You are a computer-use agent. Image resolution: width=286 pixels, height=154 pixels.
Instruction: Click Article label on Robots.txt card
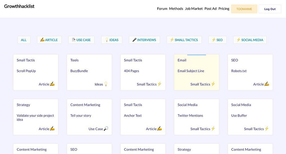pos(259,84)
